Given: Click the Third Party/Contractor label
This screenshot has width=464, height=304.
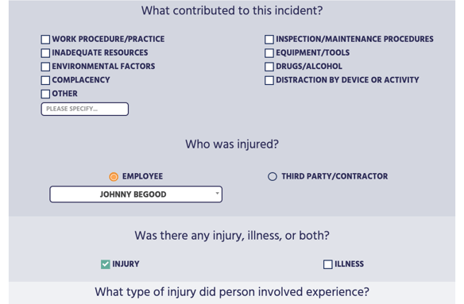Looking at the screenshot, I should coord(334,176).
